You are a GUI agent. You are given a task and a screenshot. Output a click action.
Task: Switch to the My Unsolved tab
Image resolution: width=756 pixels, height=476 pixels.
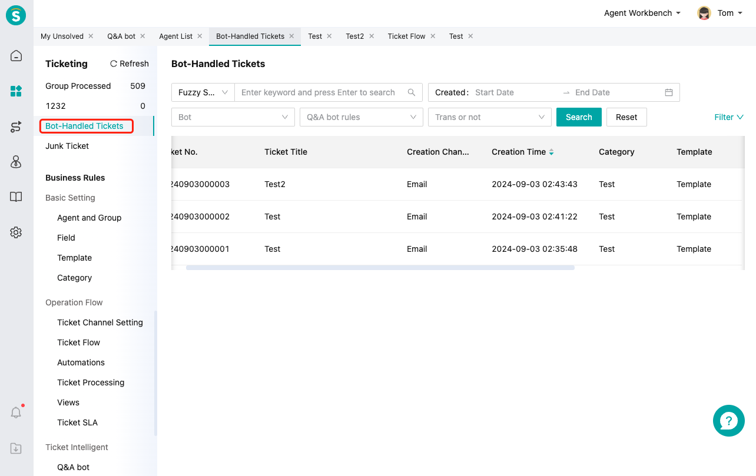pyautogui.click(x=62, y=36)
